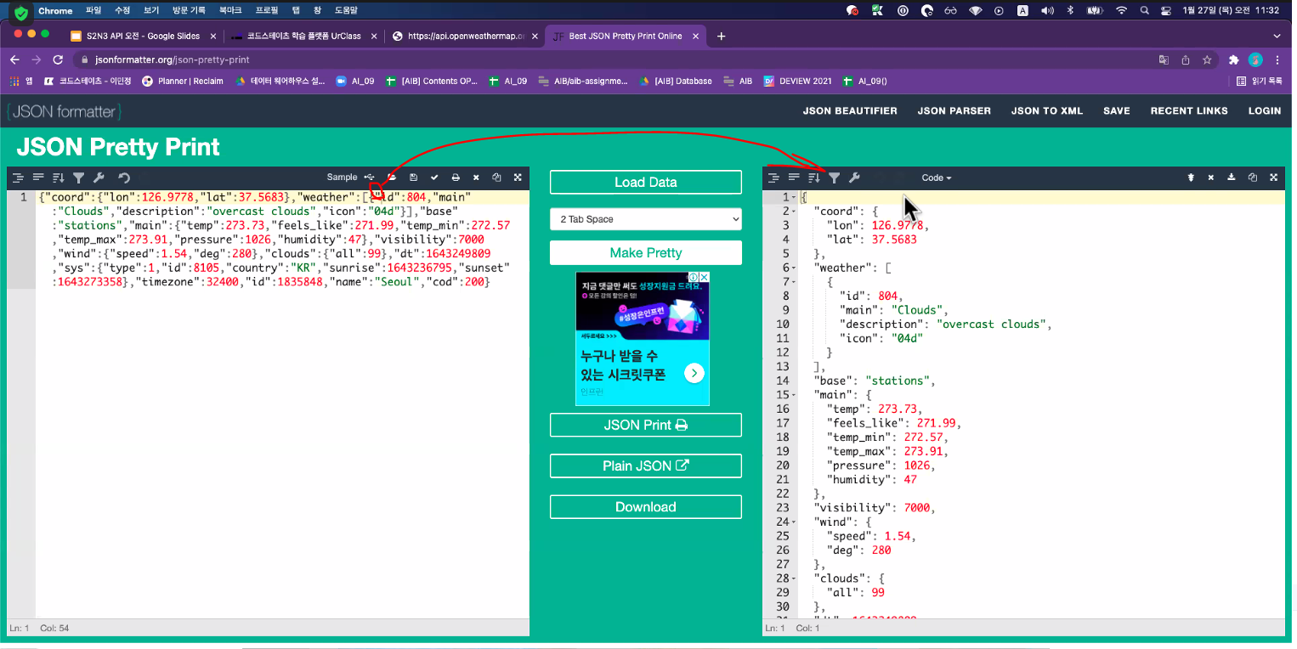
Task: Click the sort icon in right editor toolbar
Action: tap(814, 178)
